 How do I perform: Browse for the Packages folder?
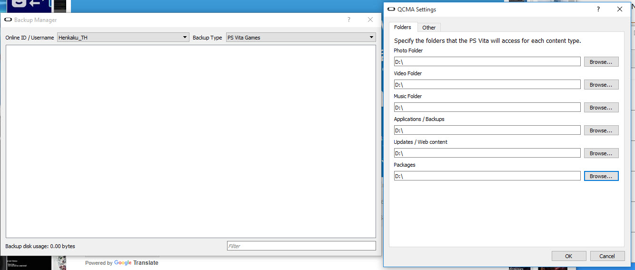click(x=601, y=176)
